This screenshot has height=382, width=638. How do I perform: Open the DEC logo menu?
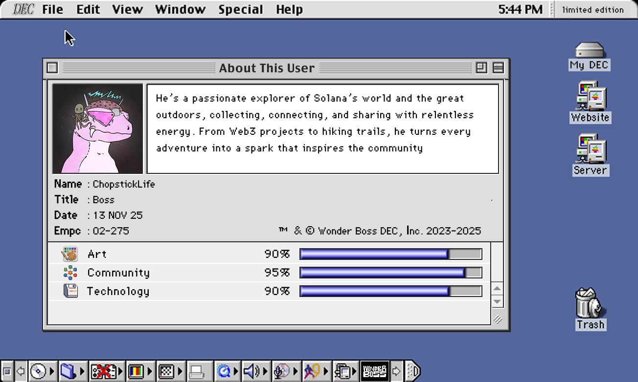pos(23,9)
